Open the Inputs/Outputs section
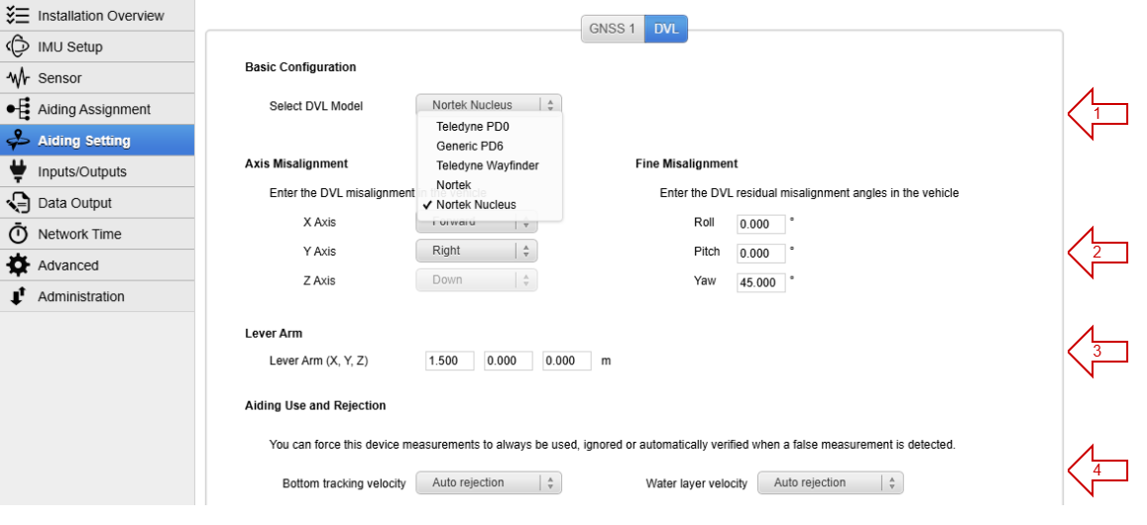Image resolution: width=1147 pixels, height=525 pixels. [97, 171]
